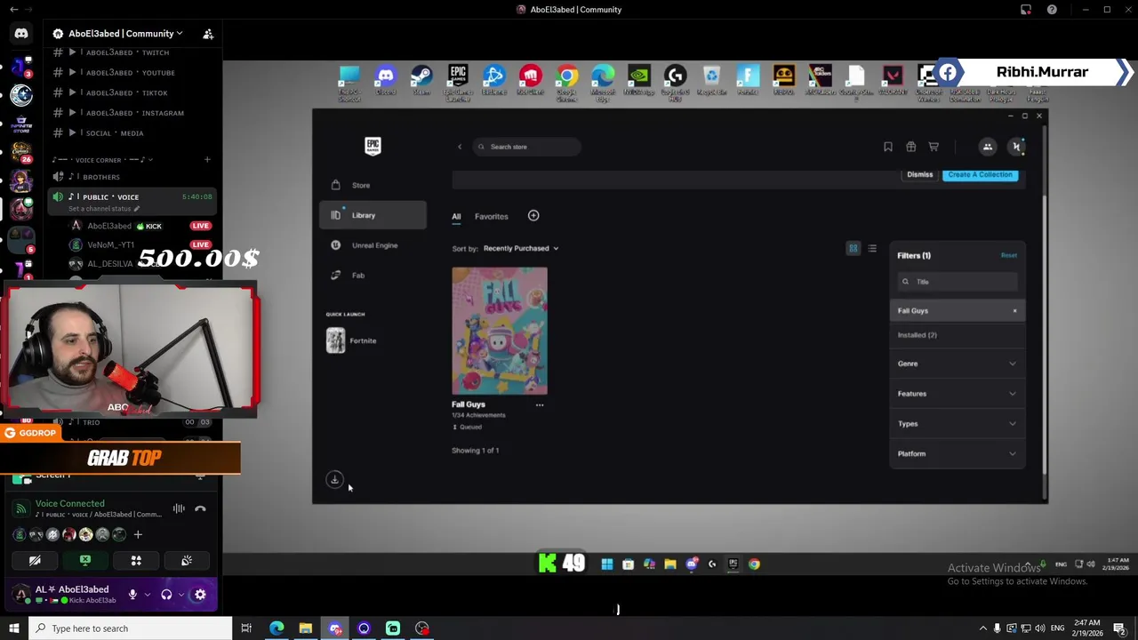Open Epic wishlist bookmark icon
Screen dimensions: 1138x640
coord(887,147)
